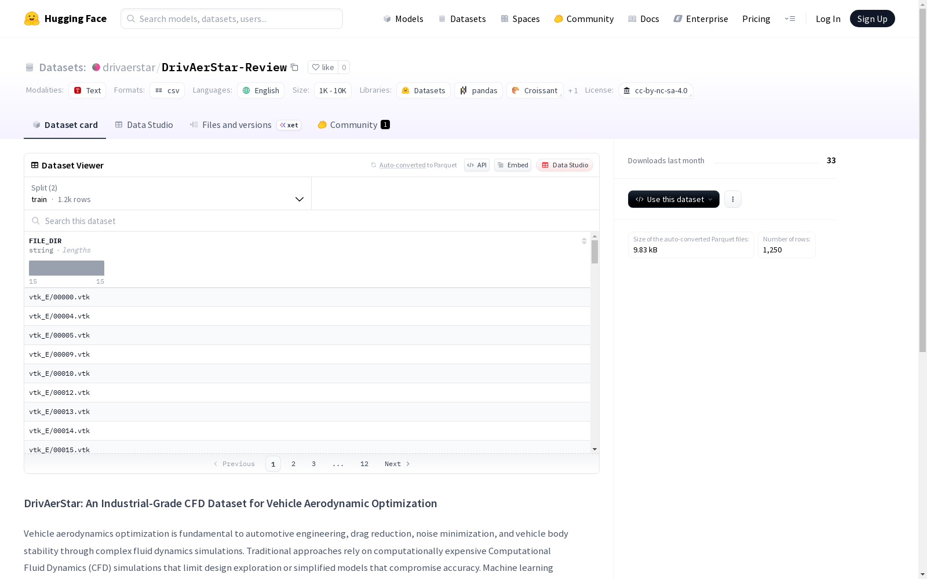The image size is (927, 579).
Task: Go to Models in the top navigation
Action: click(x=403, y=19)
